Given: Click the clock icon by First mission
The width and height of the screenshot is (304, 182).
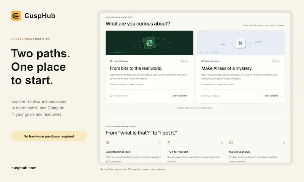Looking at the screenshot, I should (x=111, y=96).
